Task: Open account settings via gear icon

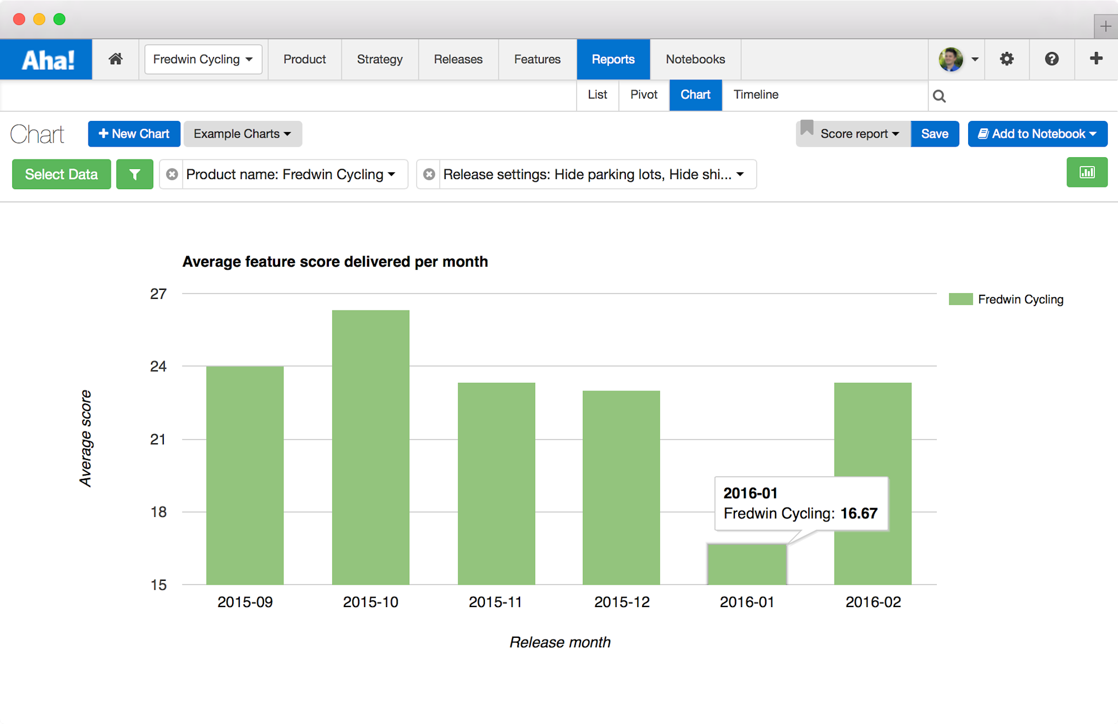Action: pyautogui.click(x=1007, y=59)
